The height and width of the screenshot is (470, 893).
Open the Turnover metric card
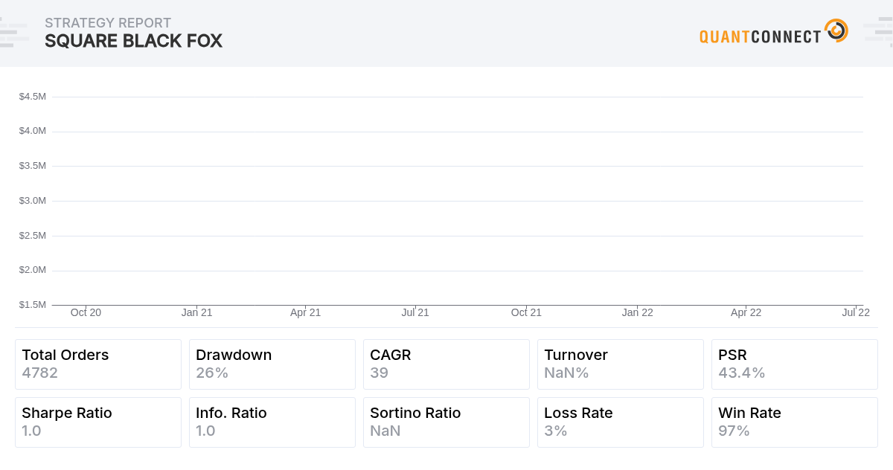click(621, 364)
